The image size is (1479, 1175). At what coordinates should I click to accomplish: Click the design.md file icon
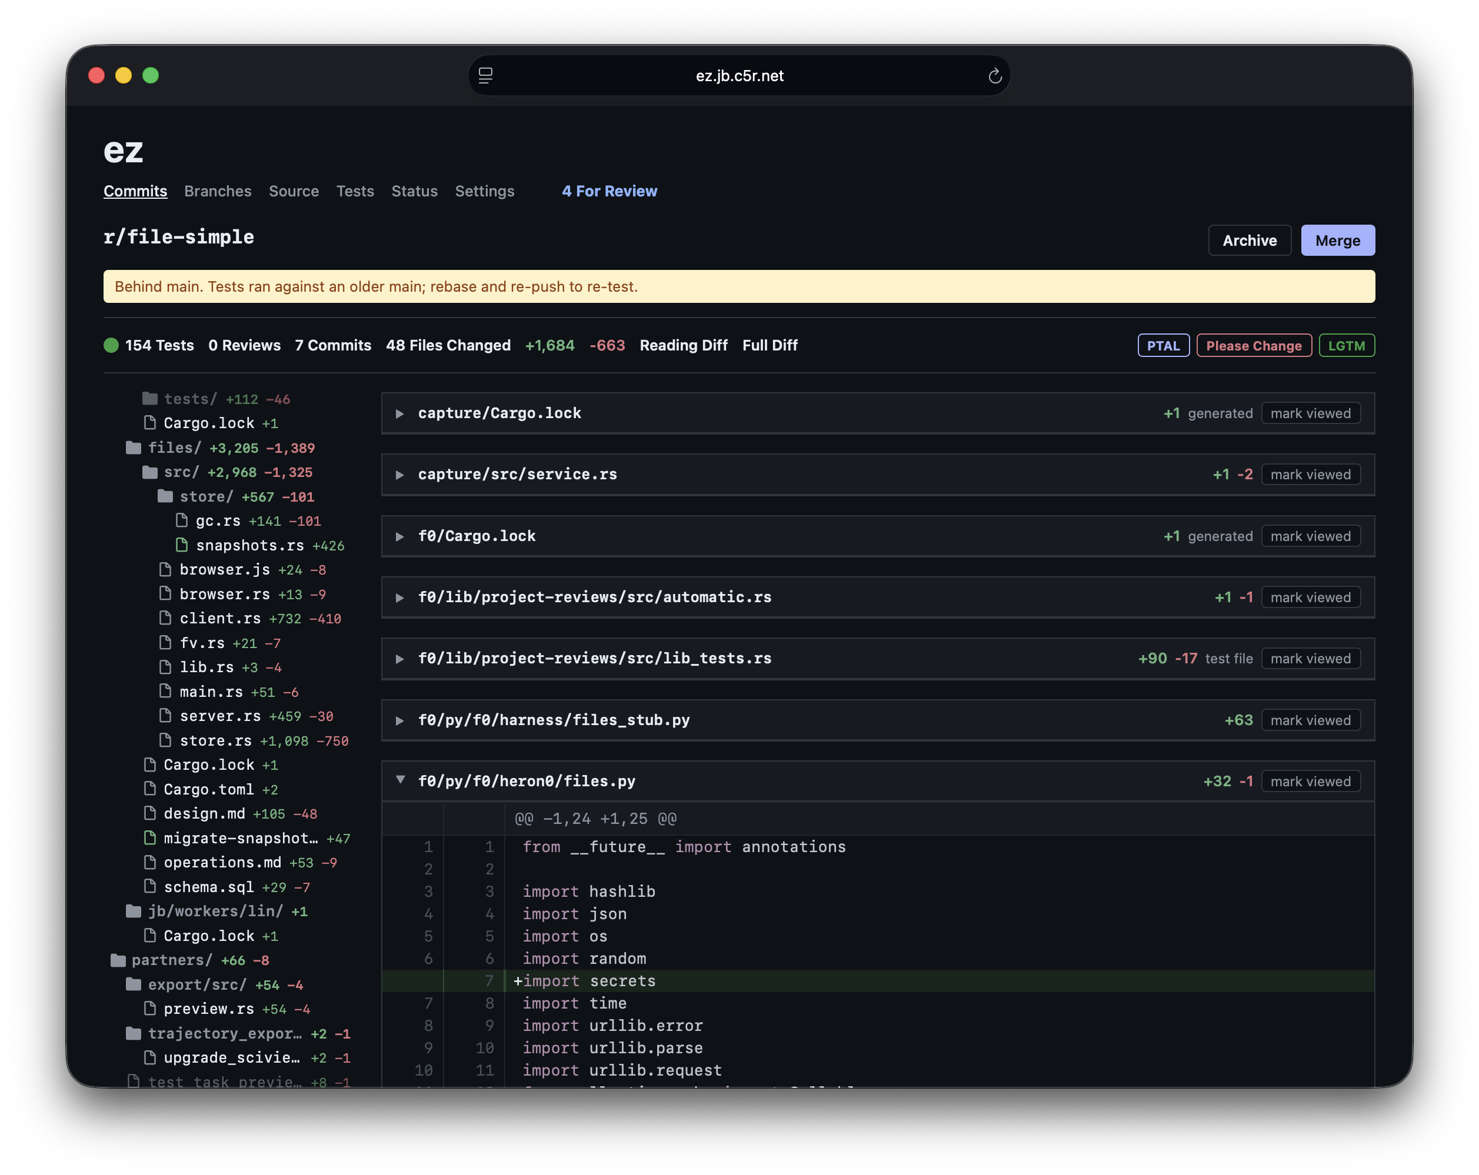[149, 813]
